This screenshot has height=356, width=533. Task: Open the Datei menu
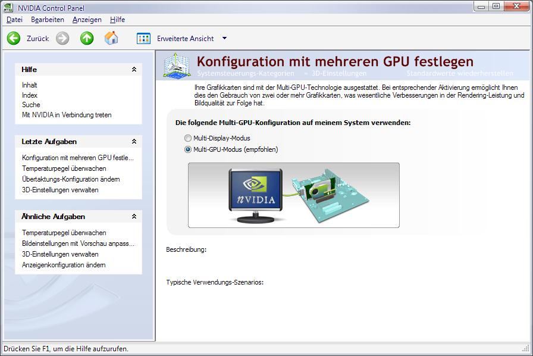(15, 20)
